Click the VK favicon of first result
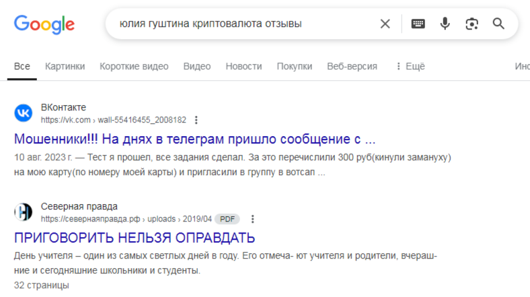 (24, 113)
